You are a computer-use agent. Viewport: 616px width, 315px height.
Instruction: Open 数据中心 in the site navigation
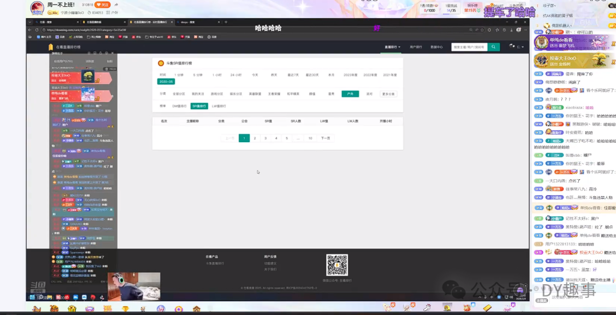click(x=436, y=47)
